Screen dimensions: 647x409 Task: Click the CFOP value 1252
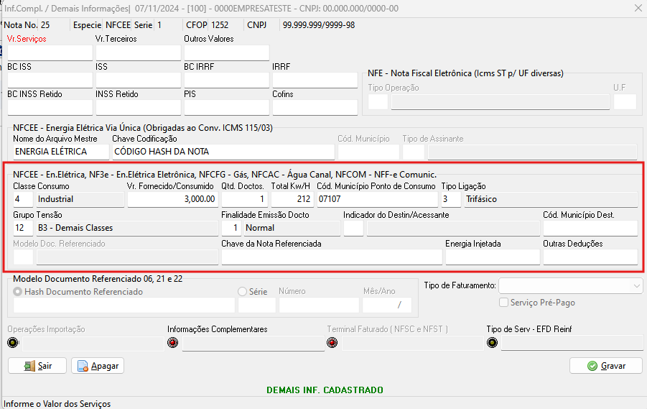coord(220,25)
